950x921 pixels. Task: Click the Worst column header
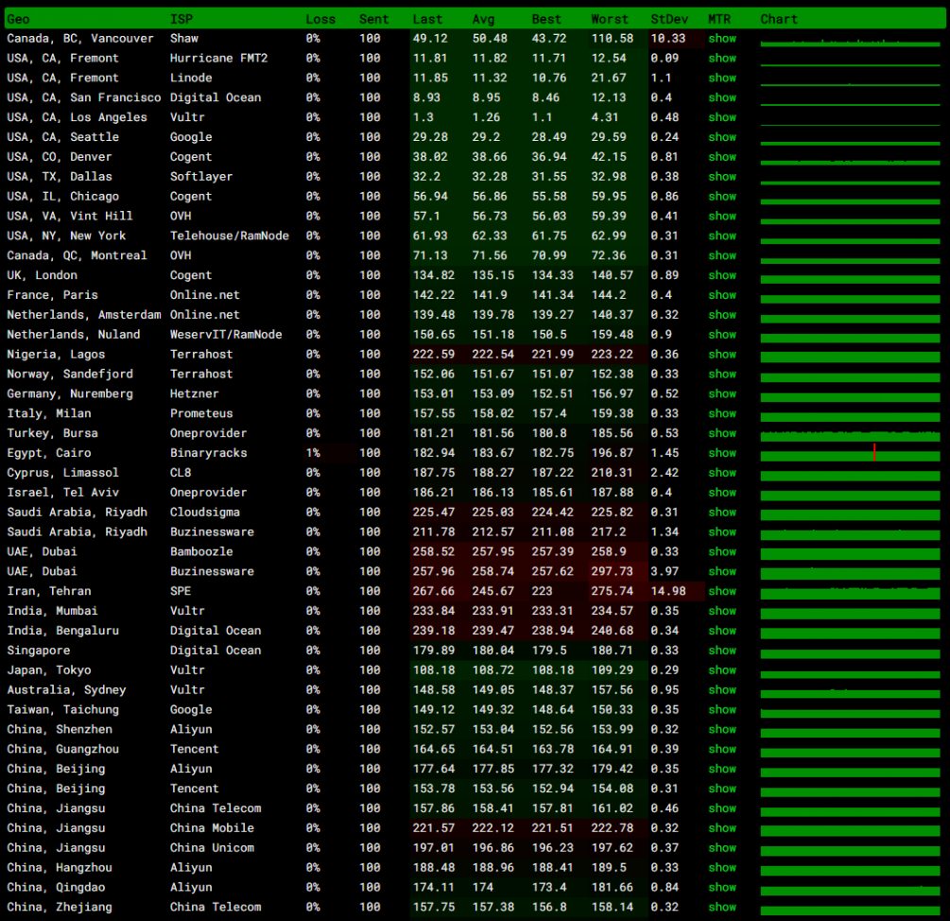[x=609, y=19]
